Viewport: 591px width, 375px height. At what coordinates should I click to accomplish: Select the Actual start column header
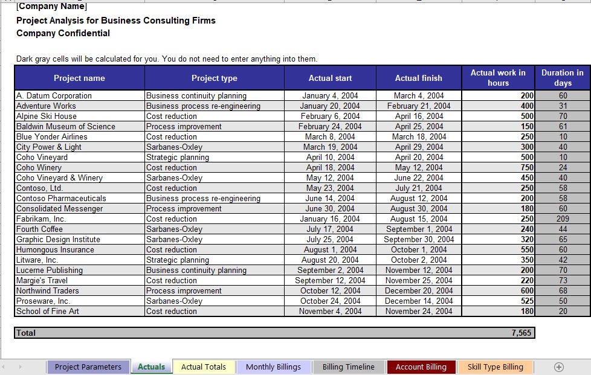coord(330,78)
